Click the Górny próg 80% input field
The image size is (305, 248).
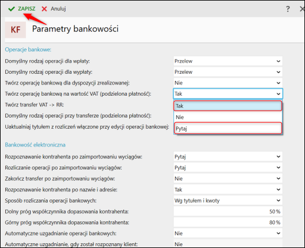click(228, 223)
